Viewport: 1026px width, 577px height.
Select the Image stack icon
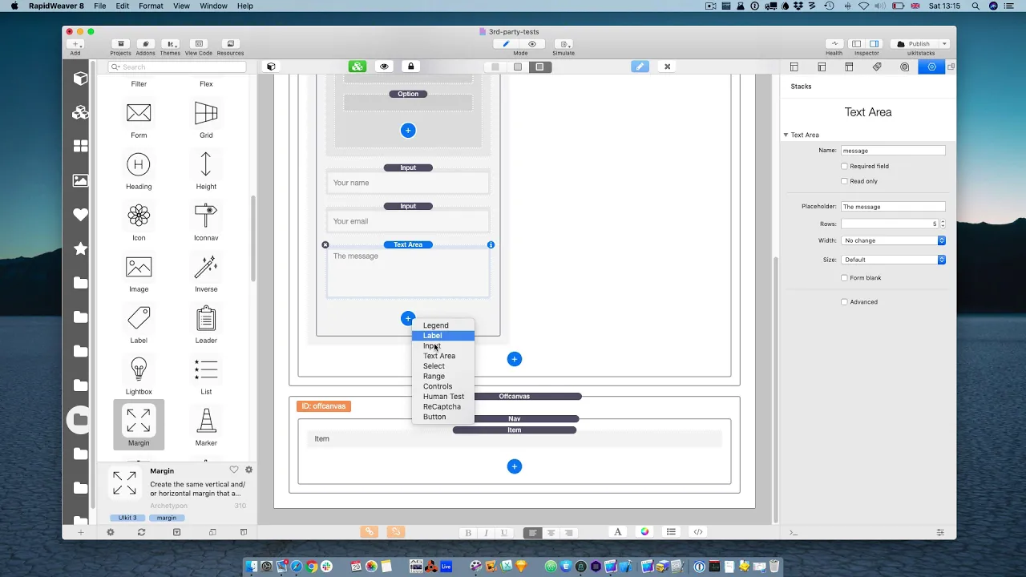(x=139, y=267)
